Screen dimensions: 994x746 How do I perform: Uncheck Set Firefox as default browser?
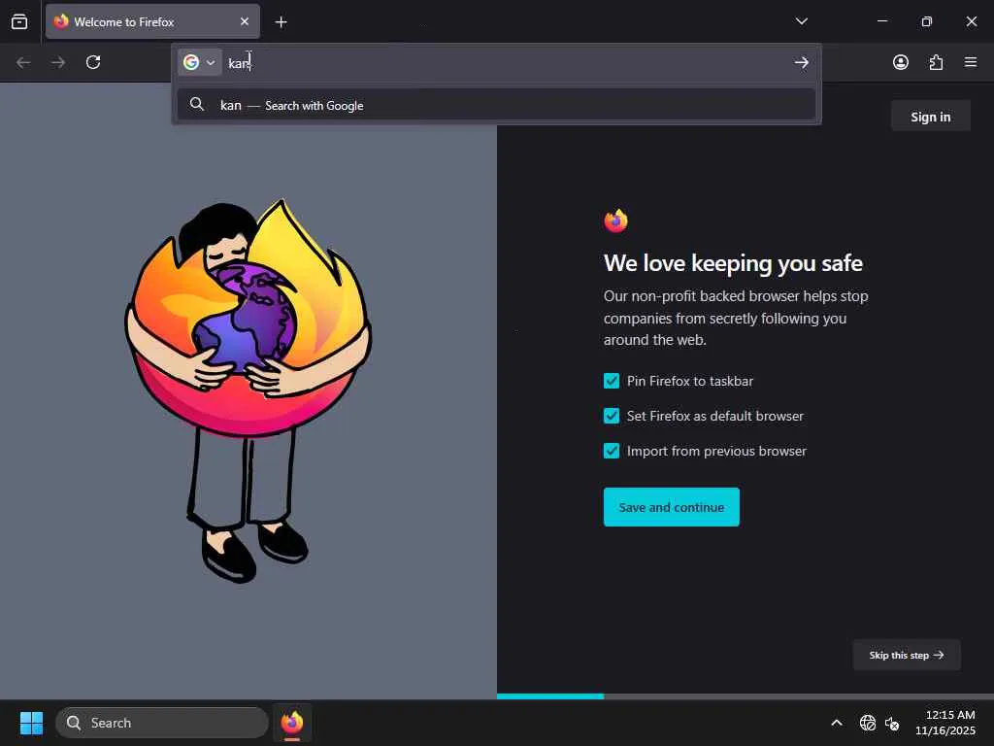point(612,416)
